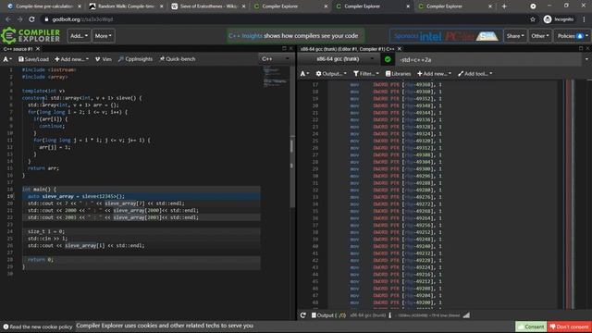Bookmark this page with star icon
Screen dimensions: 592x333
click(533, 19)
